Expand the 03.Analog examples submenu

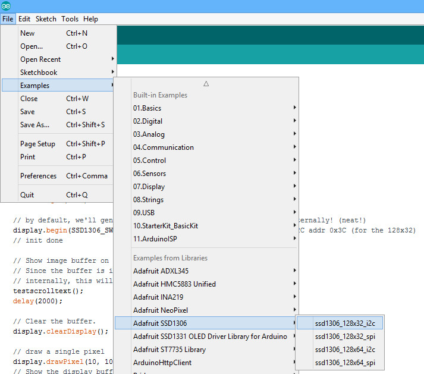(x=206, y=134)
